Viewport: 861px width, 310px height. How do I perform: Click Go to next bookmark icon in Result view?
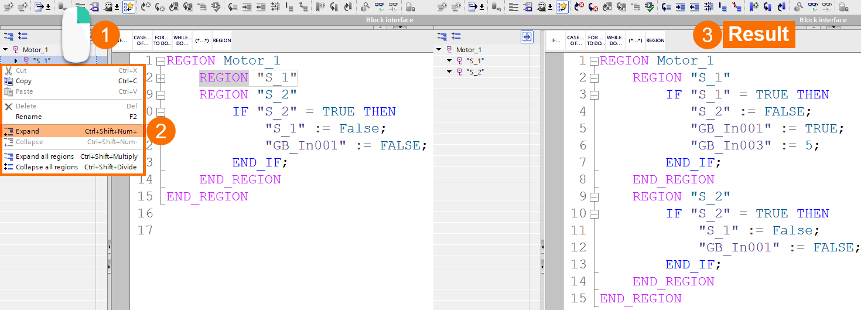coord(767,6)
